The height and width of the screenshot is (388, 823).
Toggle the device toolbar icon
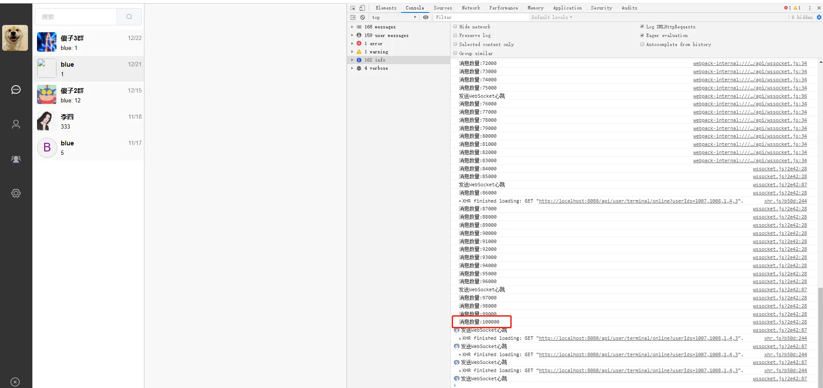pyautogui.click(x=362, y=8)
